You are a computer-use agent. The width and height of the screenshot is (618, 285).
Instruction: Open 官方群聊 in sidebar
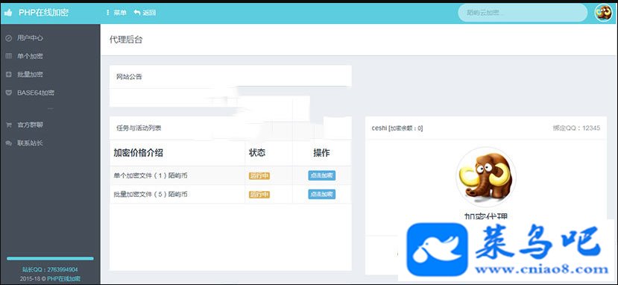coord(30,125)
